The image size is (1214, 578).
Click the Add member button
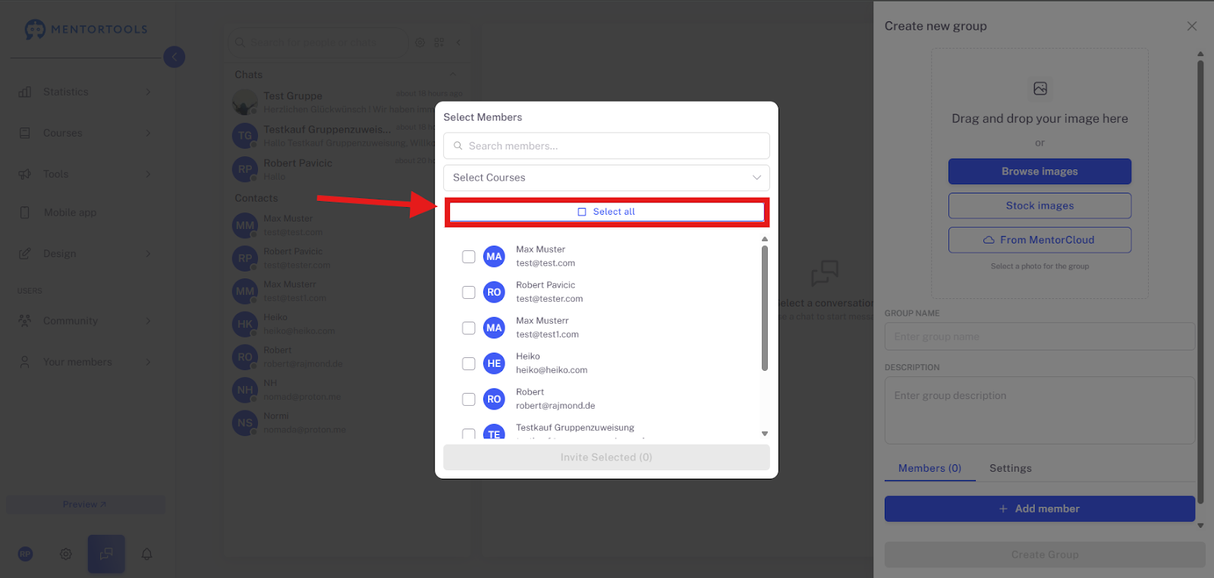(1039, 509)
